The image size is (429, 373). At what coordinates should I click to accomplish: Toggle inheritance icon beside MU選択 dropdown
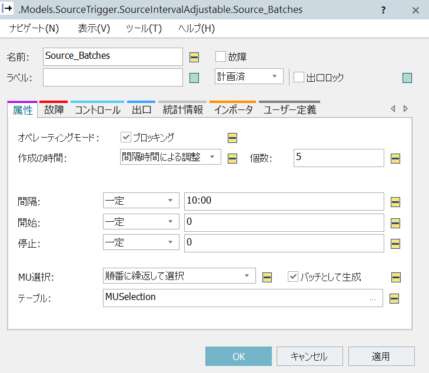[267, 277]
